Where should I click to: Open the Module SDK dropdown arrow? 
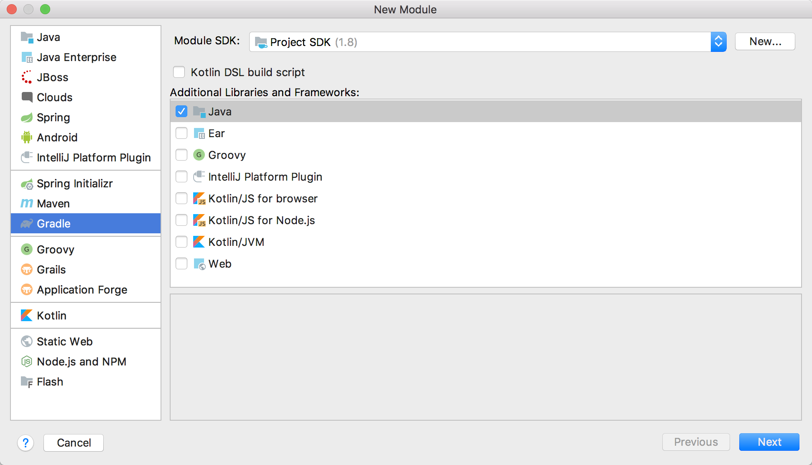(x=718, y=42)
